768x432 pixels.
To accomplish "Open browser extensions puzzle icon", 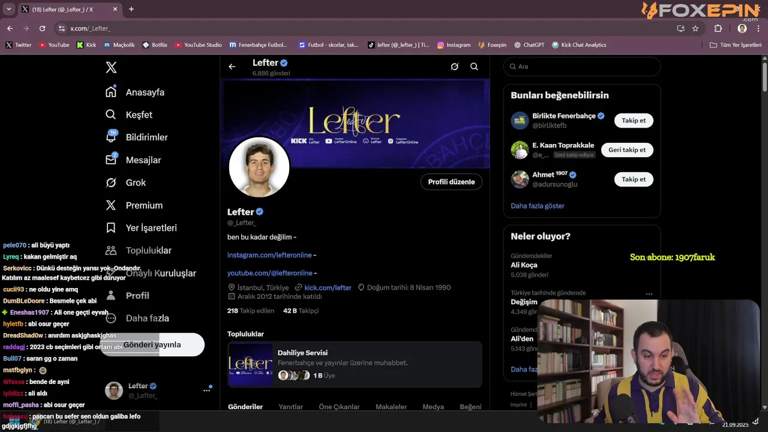I will click(x=718, y=28).
